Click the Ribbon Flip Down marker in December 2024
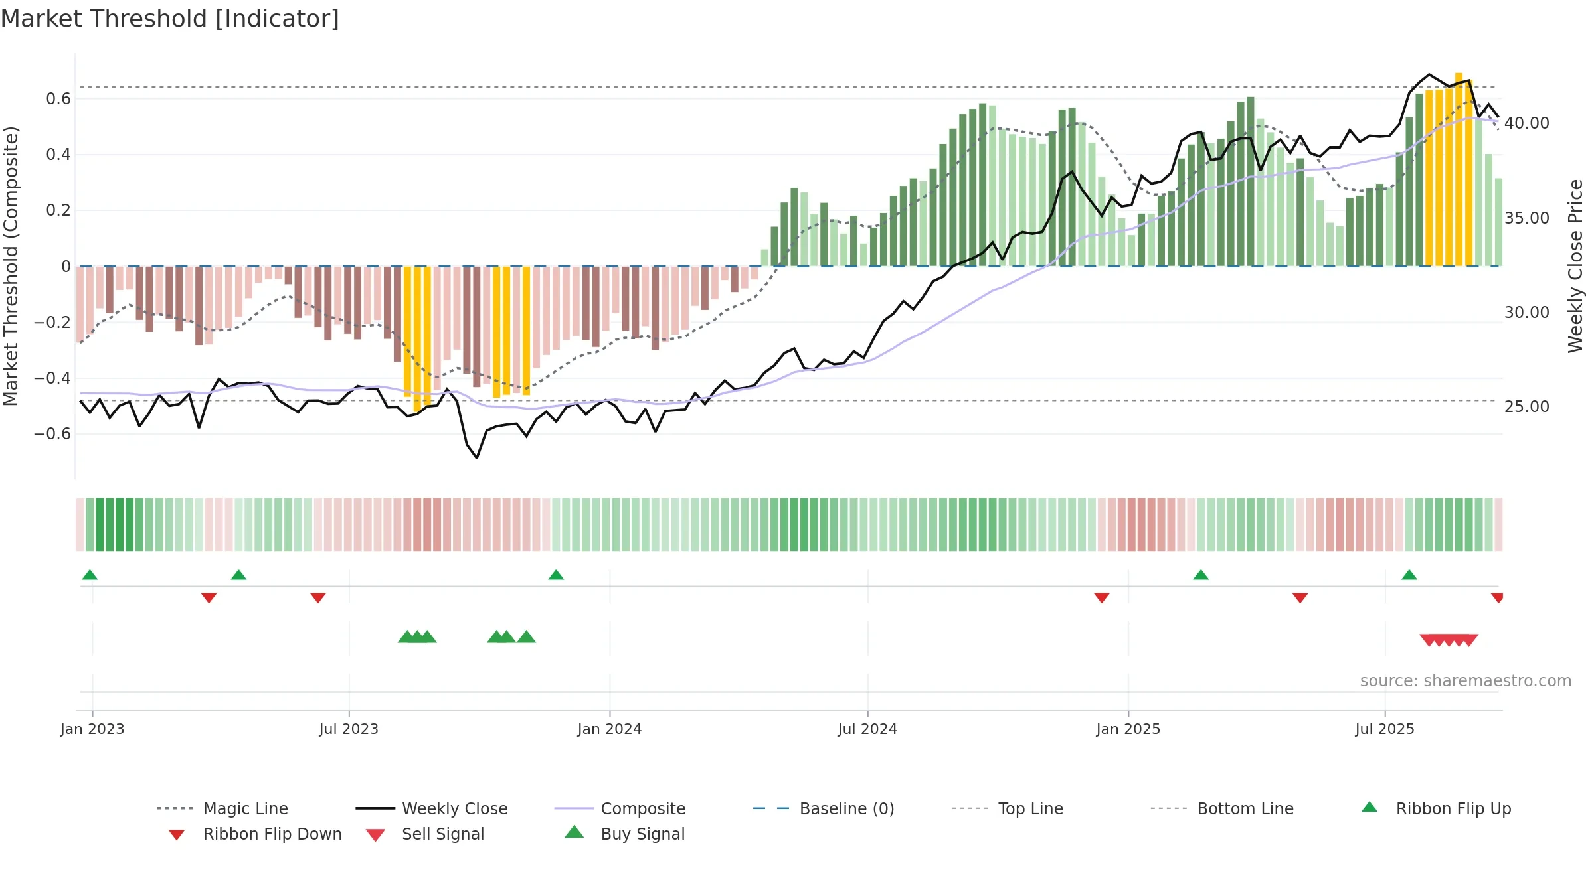The height and width of the screenshot is (896, 1594). point(1102,598)
